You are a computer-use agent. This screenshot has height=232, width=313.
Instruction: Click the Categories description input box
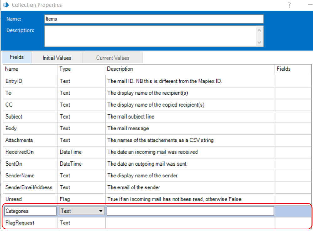[x=190, y=211]
